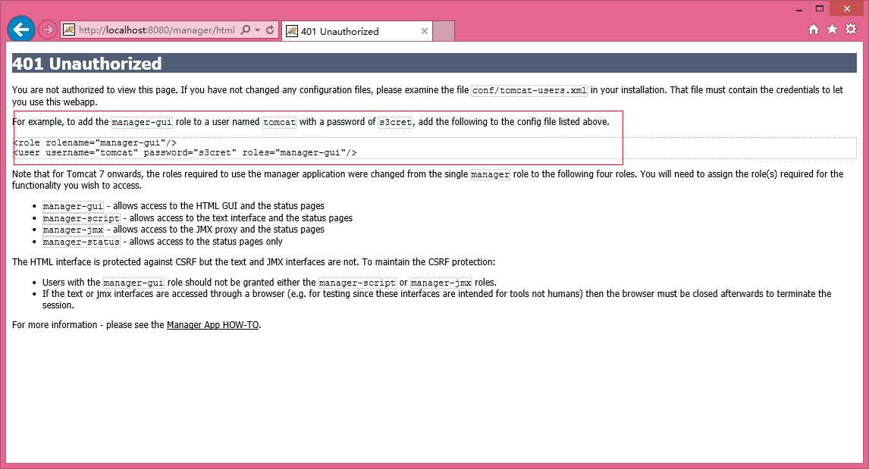Viewport: 869px width, 469px height.
Task: Click the forward navigation arrow
Action: point(49,30)
